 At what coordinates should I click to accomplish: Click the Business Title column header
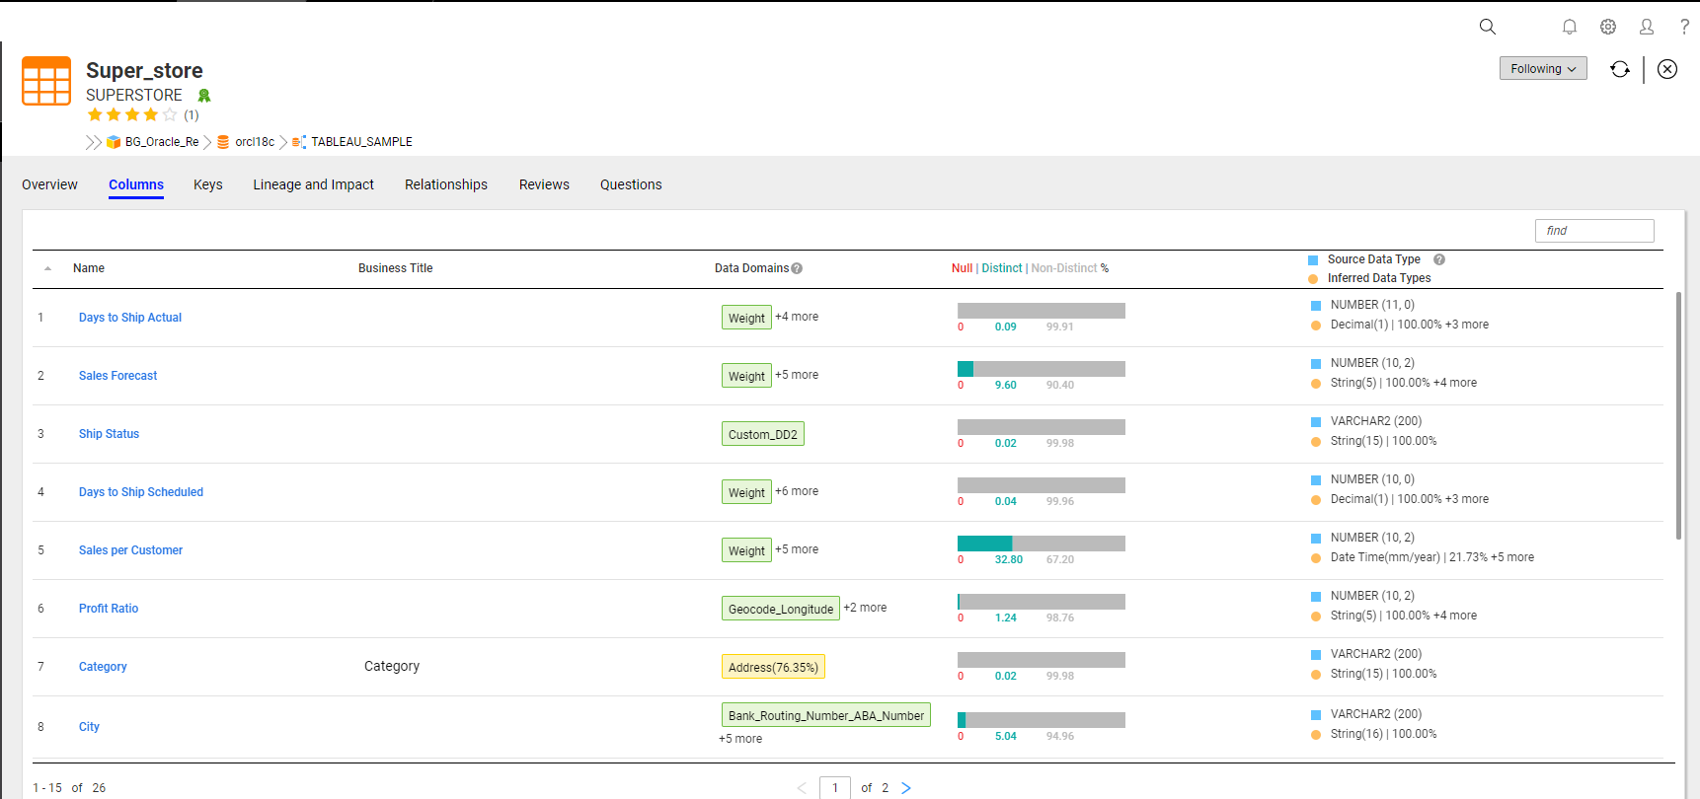tap(395, 268)
